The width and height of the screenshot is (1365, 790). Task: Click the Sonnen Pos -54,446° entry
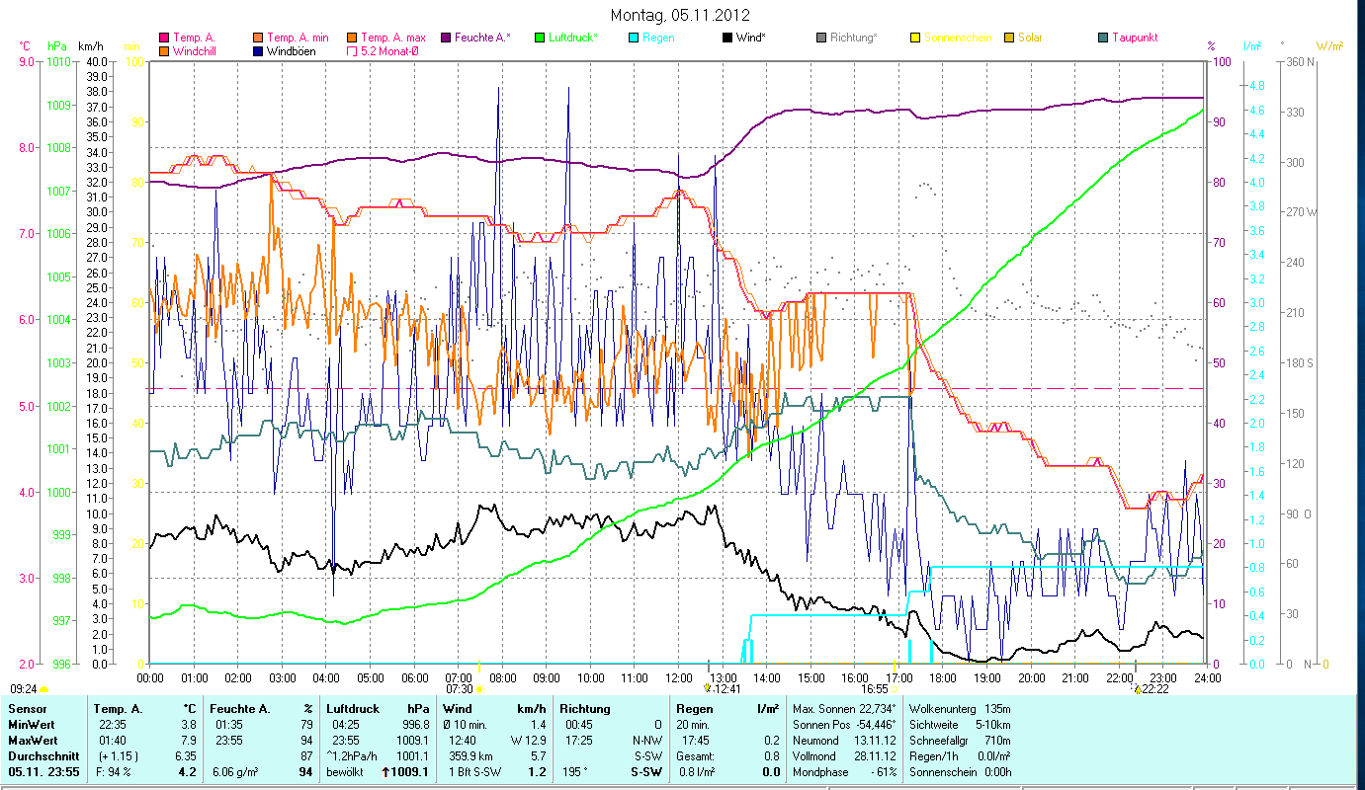pos(845,725)
